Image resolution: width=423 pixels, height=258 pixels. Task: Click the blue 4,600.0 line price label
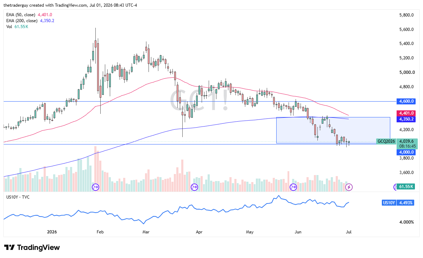(406, 101)
